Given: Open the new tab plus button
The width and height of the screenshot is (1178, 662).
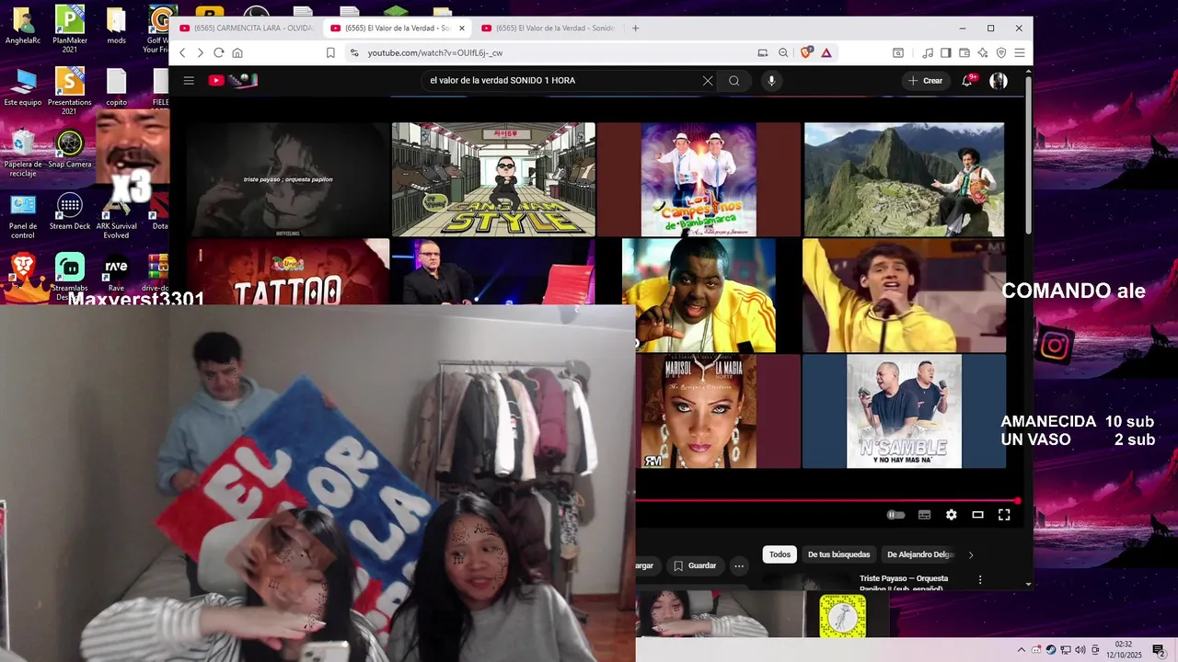Looking at the screenshot, I should pos(635,28).
